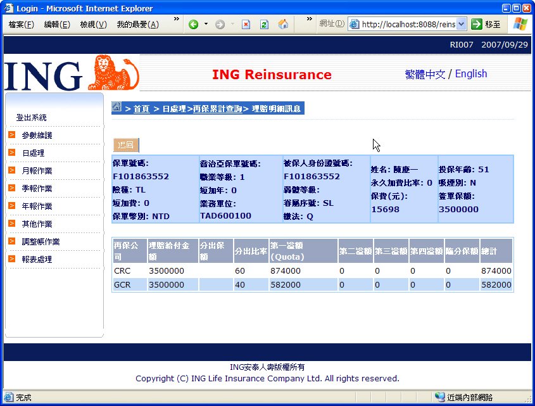This screenshot has width=535, height=406.
Task: Open the 參數維護 sidebar menu
Action: pos(37,136)
